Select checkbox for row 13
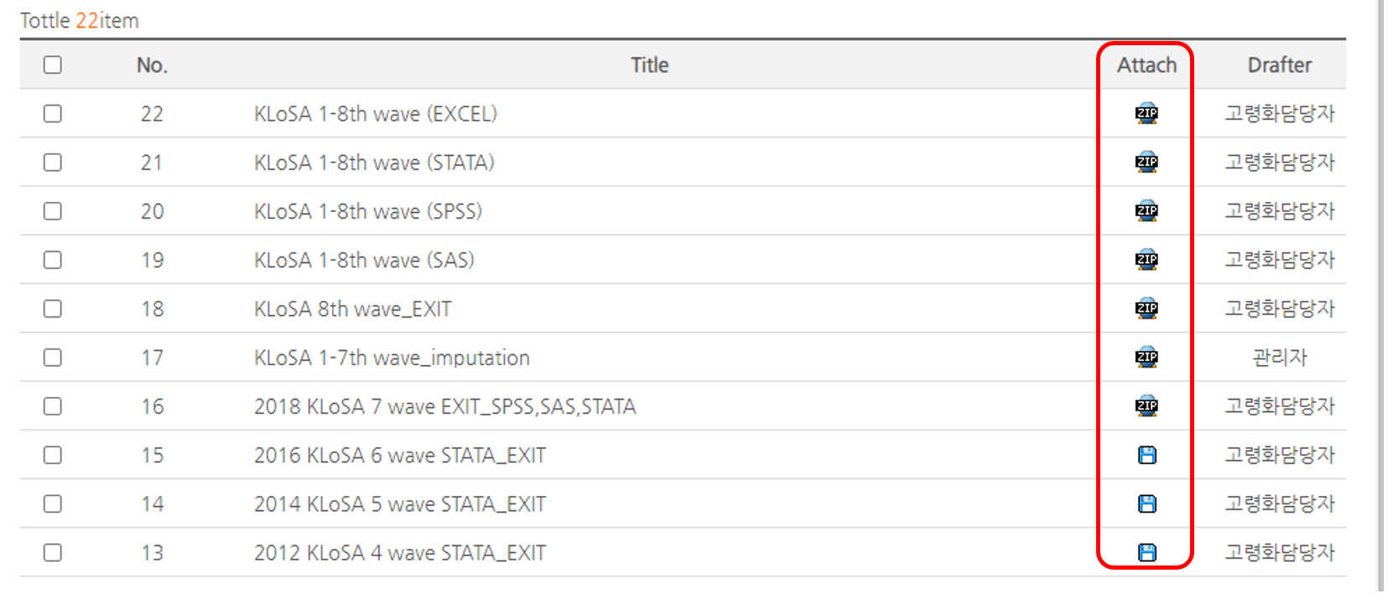Image resolution: width=1393 pixels, height=604 pixels. point(53,552)
